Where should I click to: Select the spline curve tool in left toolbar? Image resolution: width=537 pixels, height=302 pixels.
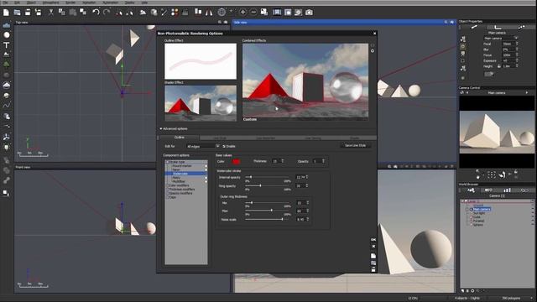(7, 106)
